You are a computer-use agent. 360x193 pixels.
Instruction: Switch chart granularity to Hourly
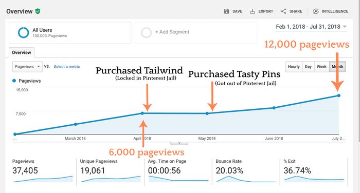tap(294, 67)
